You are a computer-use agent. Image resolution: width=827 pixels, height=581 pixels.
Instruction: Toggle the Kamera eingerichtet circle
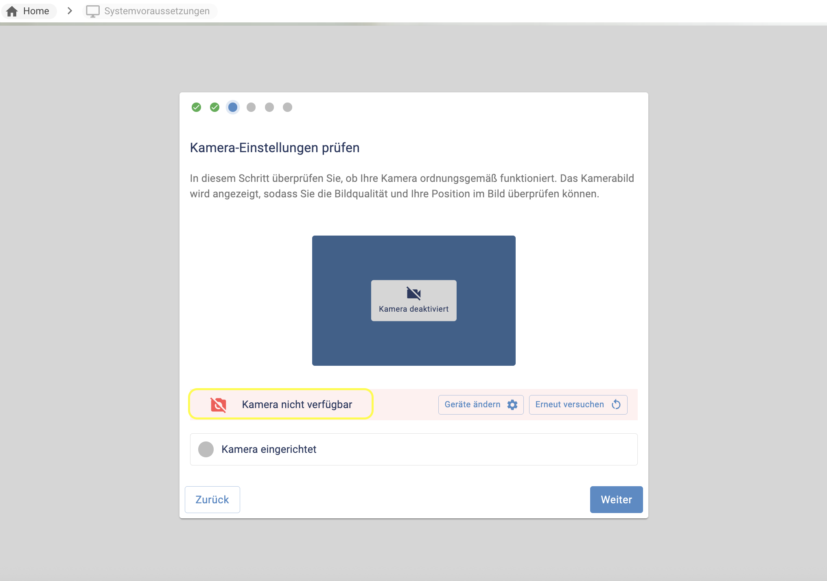[206, 449]
